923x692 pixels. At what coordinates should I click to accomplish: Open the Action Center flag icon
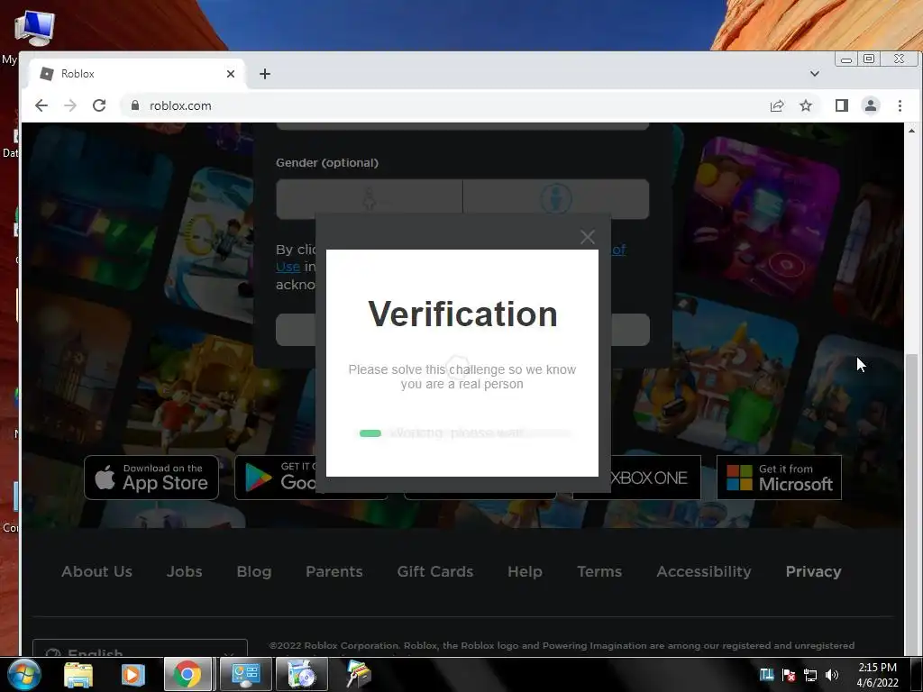pyautogui.click(x=789, y=675)
